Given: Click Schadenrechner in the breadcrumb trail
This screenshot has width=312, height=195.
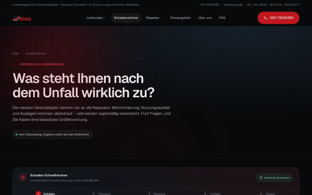Looking at the screenshot, I should click(36, 54).
